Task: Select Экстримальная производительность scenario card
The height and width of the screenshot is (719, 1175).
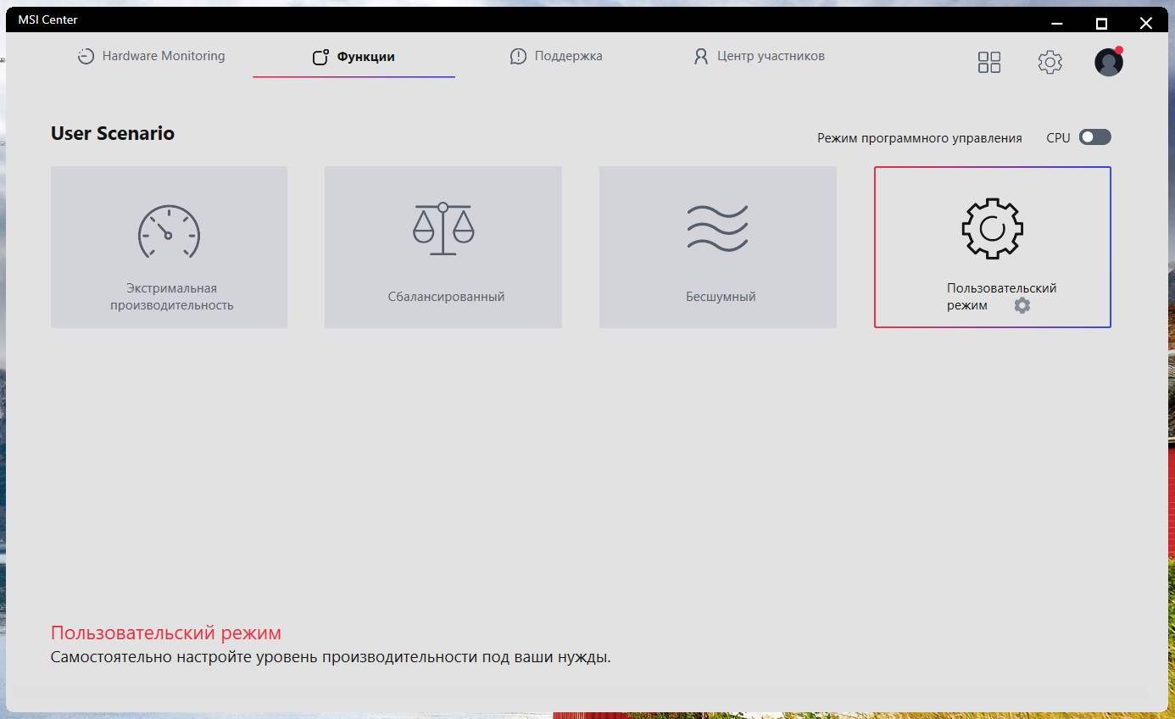Action: click(170, 247)
